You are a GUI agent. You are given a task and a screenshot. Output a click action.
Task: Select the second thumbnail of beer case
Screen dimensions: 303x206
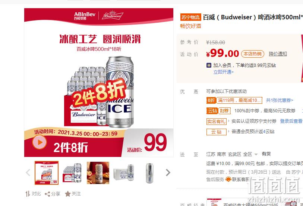[x=72, y=173]
